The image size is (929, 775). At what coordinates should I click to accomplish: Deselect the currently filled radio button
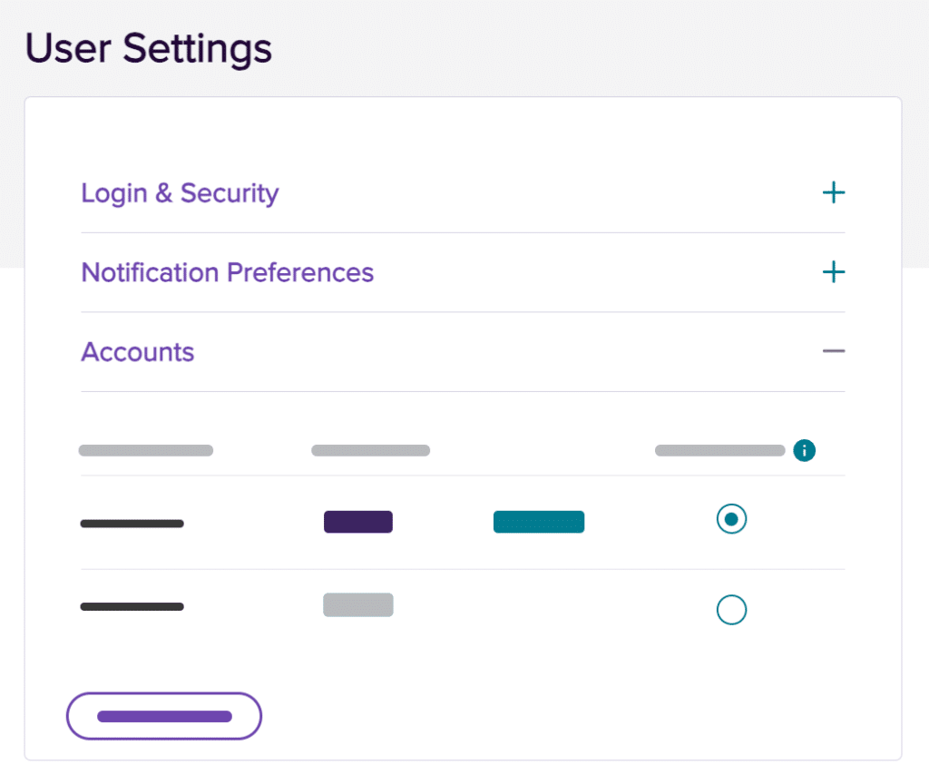tap(731, 519)
